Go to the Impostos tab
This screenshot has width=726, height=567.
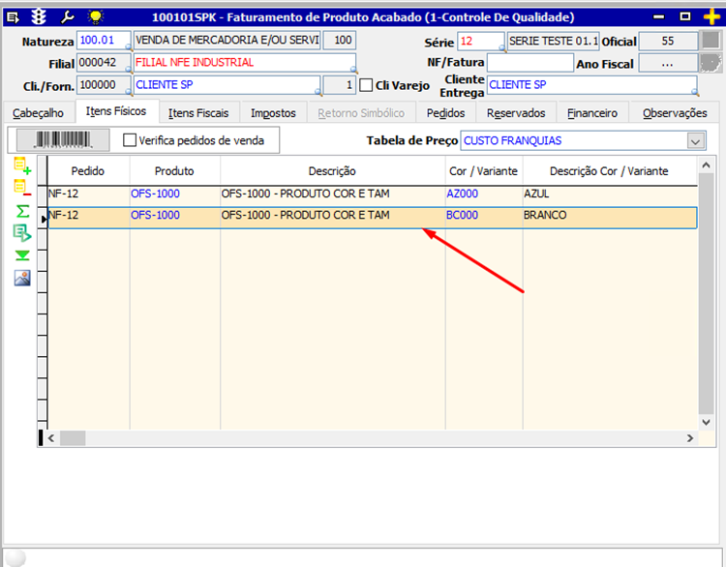coord(273,113)
